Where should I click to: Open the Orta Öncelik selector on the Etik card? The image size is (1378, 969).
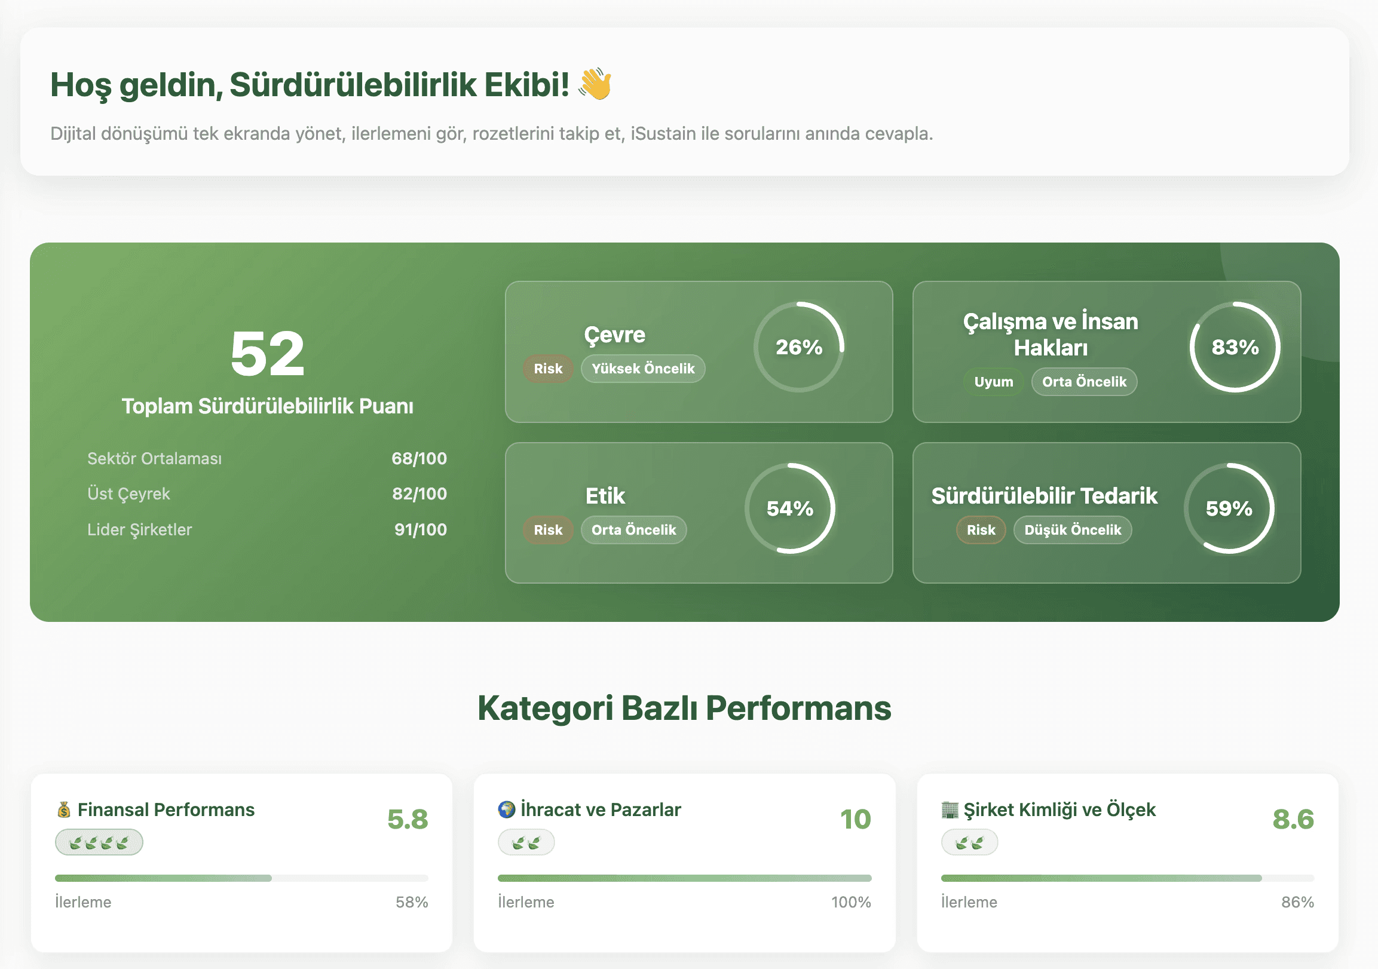633,529
